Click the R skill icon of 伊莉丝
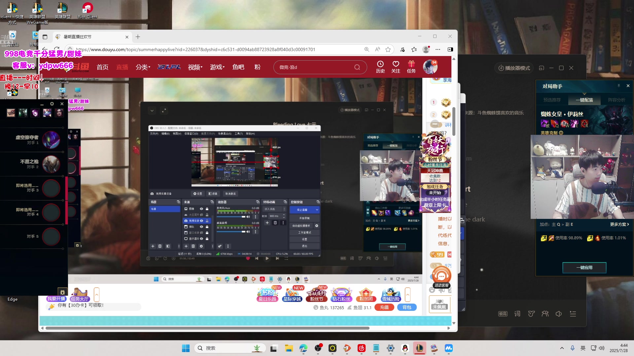The height and width of the screenshot is (356, 634). click(x=584, y=124)
